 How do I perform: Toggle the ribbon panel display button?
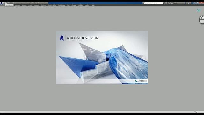click(93, 5)
